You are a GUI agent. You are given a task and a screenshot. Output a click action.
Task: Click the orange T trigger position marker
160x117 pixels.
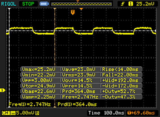point(73,12)
